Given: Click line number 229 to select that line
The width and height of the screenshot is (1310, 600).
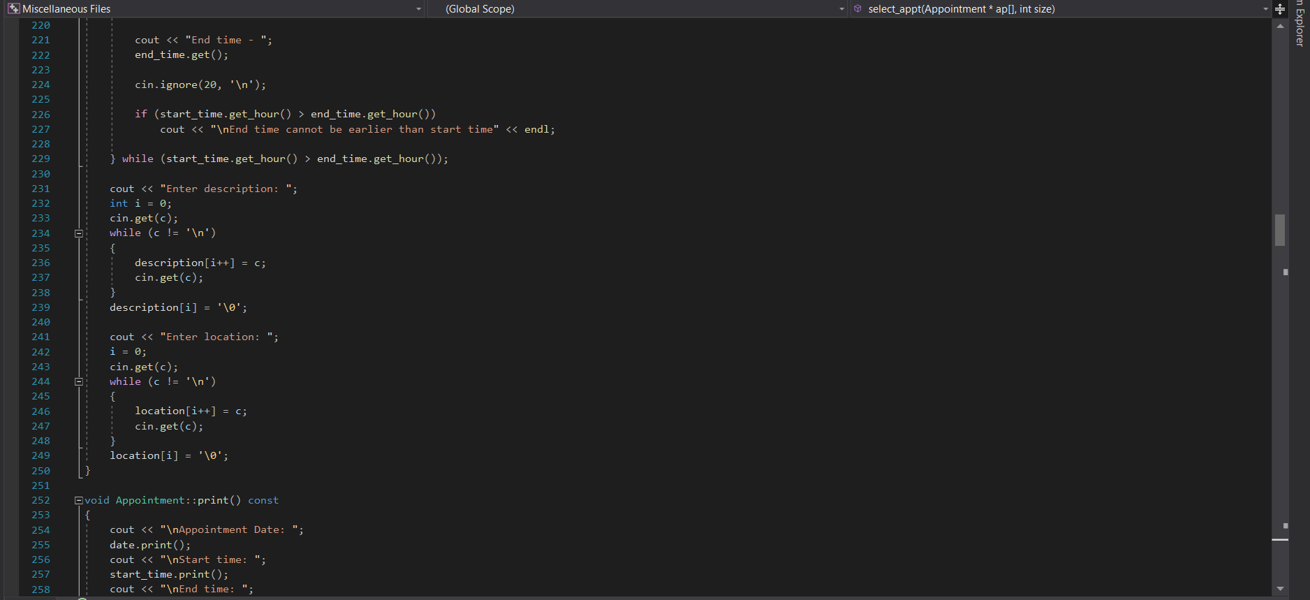Looking at the screenshot, I should click(x=41, y=159).
